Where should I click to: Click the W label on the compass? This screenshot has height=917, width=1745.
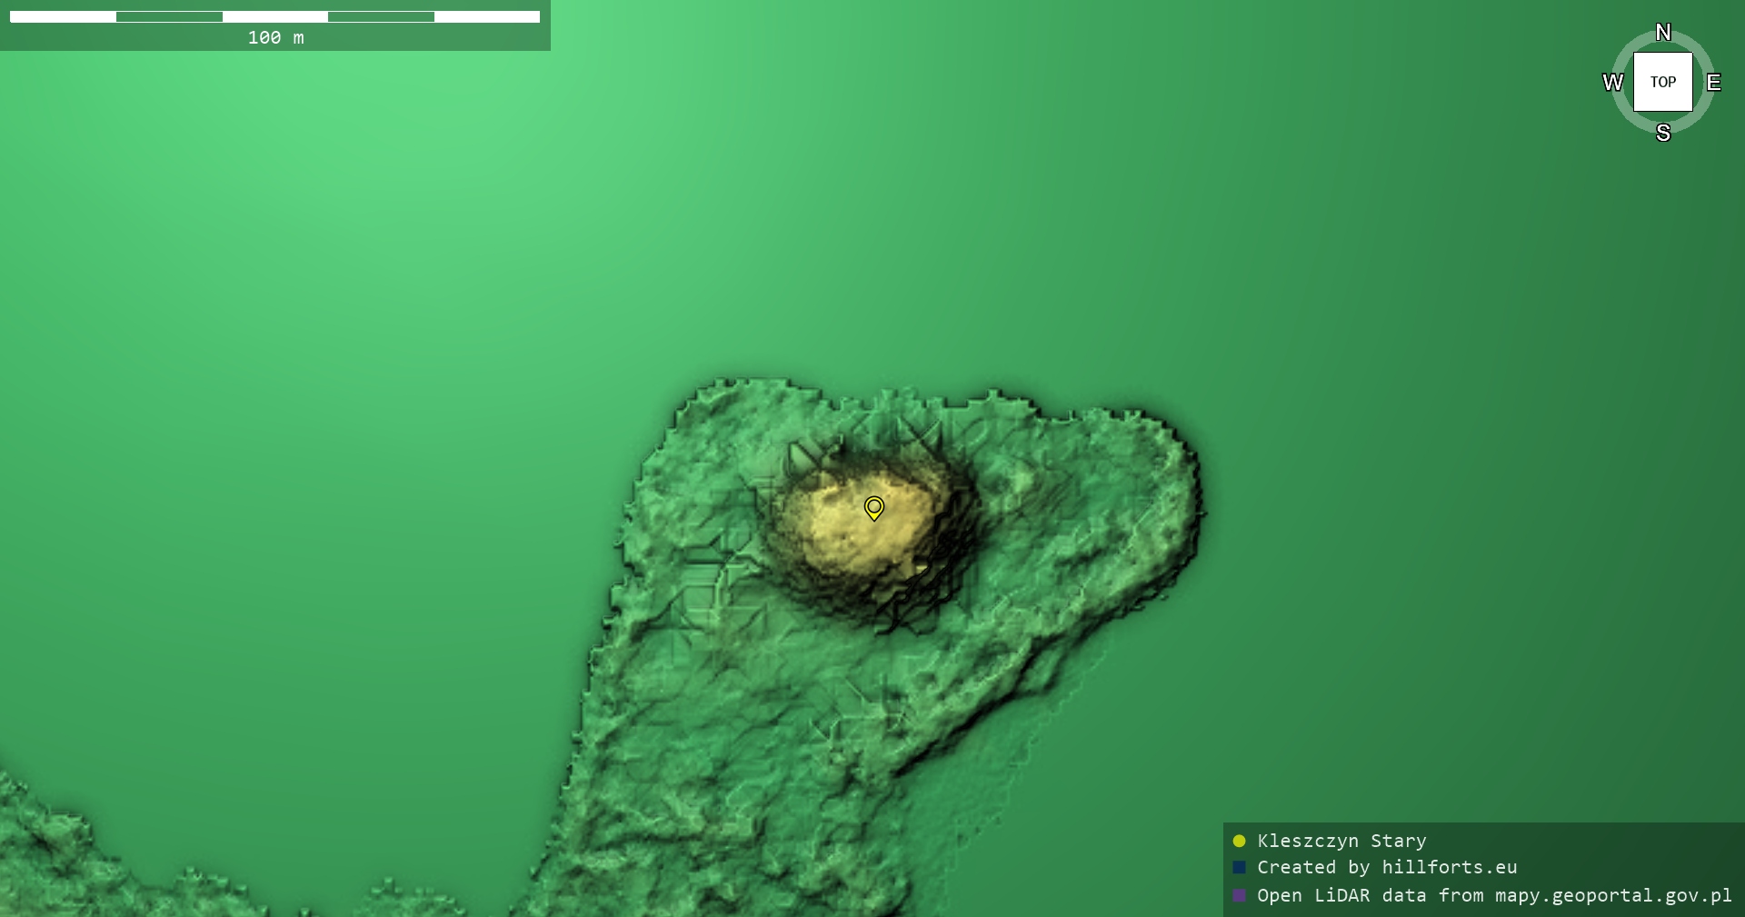[x=1612, y=83]
